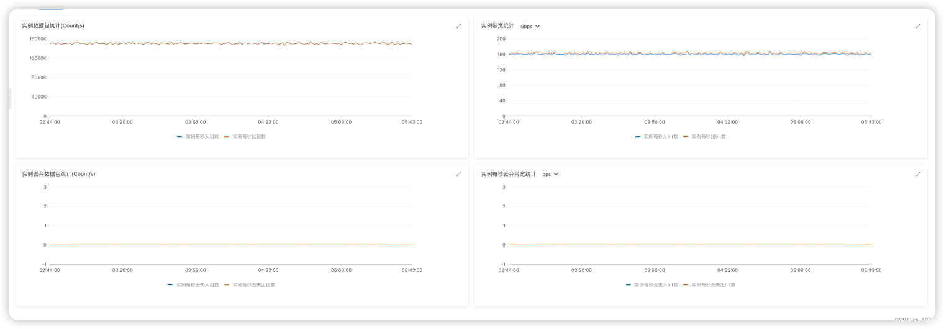The image size is (944, 329).
Task: Click the 40 axis label in bandwidth chart
Action: (x=502, y=100)
